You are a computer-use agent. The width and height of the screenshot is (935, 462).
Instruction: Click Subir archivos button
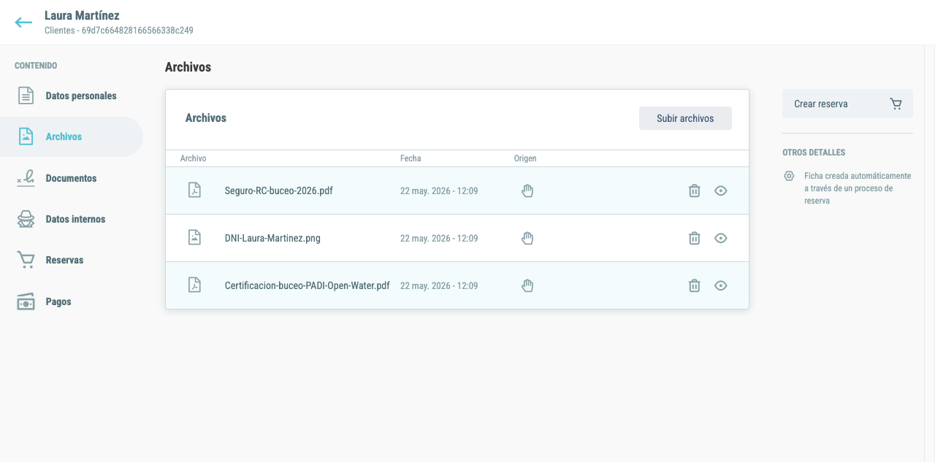[685, 118]
